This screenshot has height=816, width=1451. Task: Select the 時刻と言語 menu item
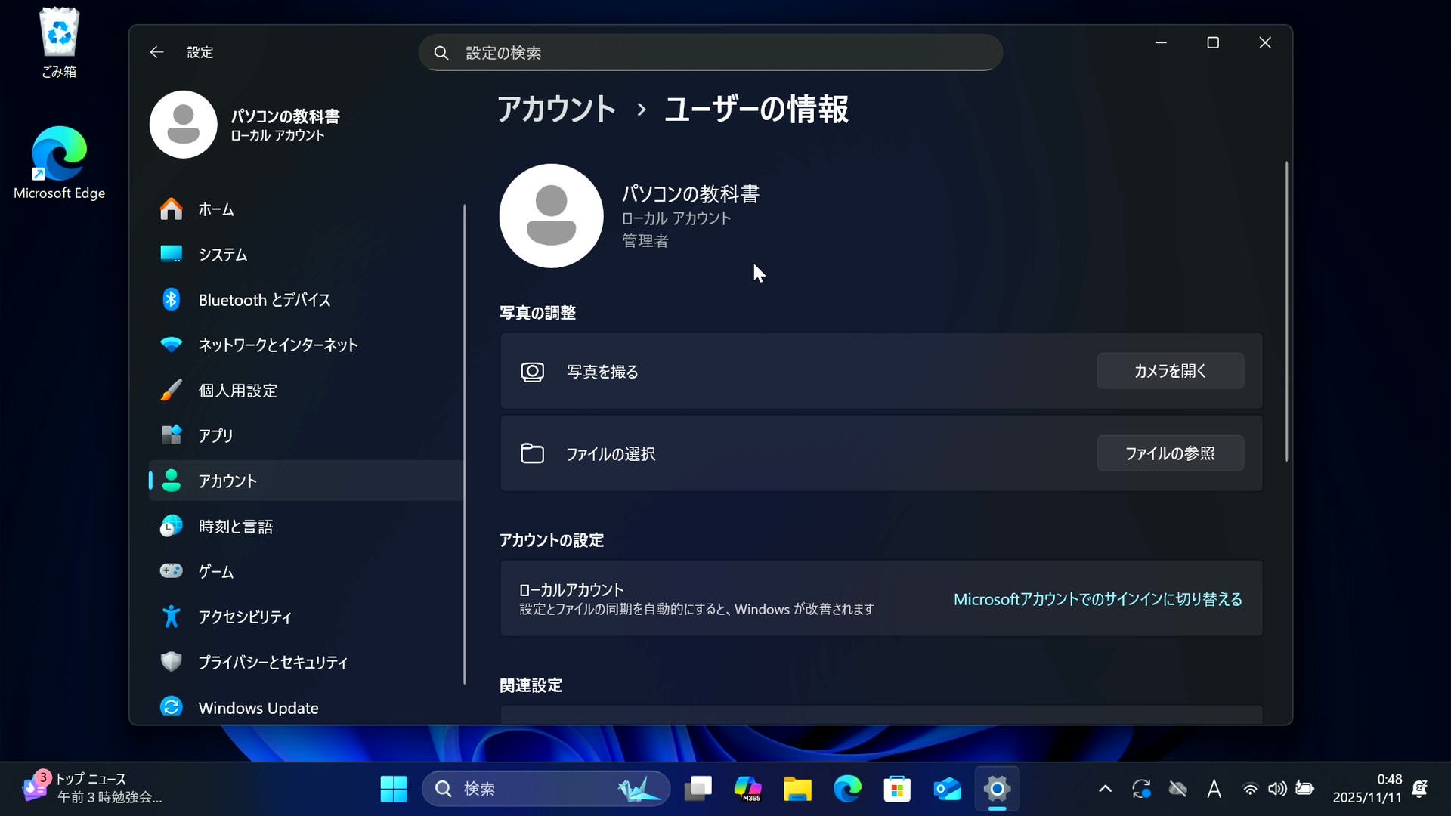pyautogui.click(x=235, y=527)
